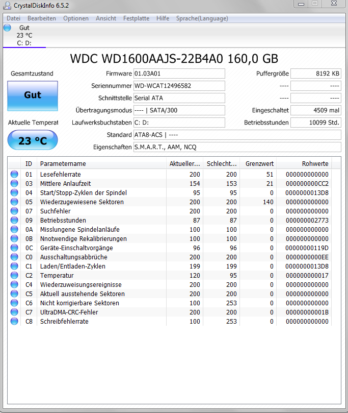The width and height of the screenshot is (348, 413).
Task: Click status orb for Wiederzuweisungsereignisse row
Action: point(14,284)
